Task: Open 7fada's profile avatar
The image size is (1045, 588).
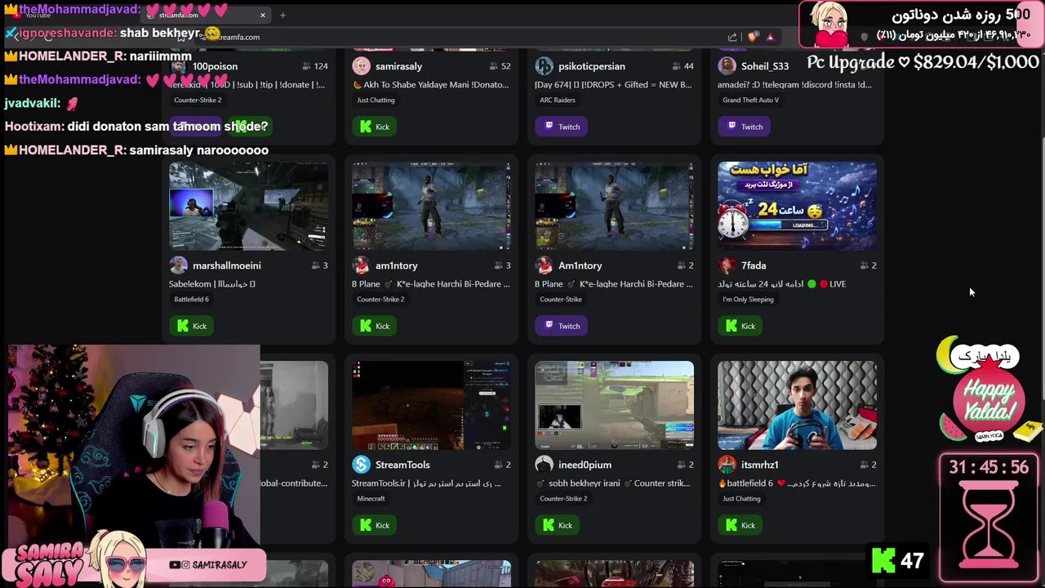Action: 727,265
